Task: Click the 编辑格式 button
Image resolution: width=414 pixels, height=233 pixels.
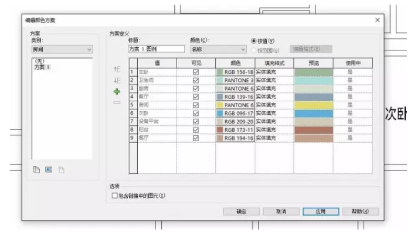Action: (311, 49)
